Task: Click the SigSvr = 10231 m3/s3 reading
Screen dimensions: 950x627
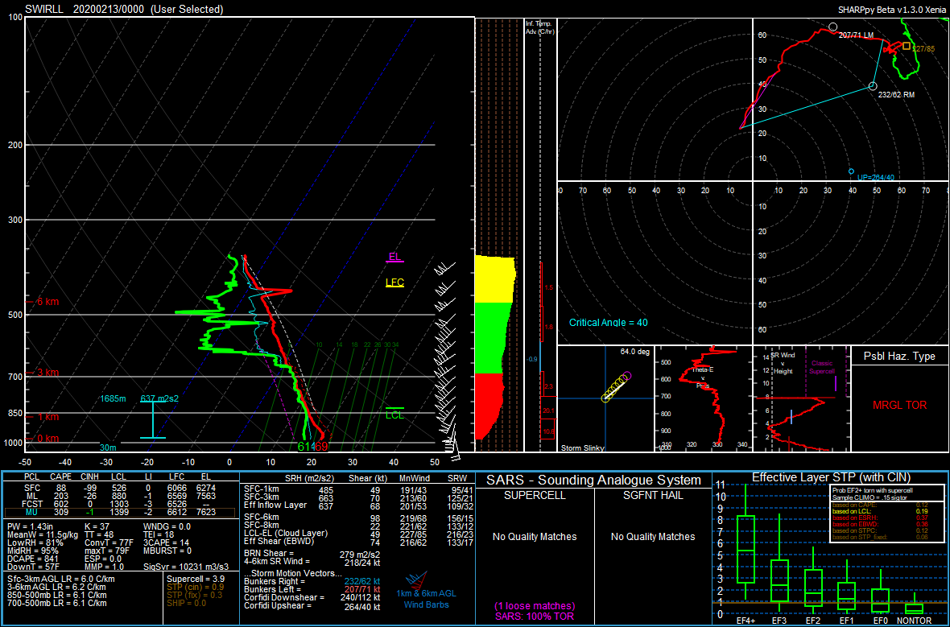Action: pyautogui.click(x=186, y=567)
